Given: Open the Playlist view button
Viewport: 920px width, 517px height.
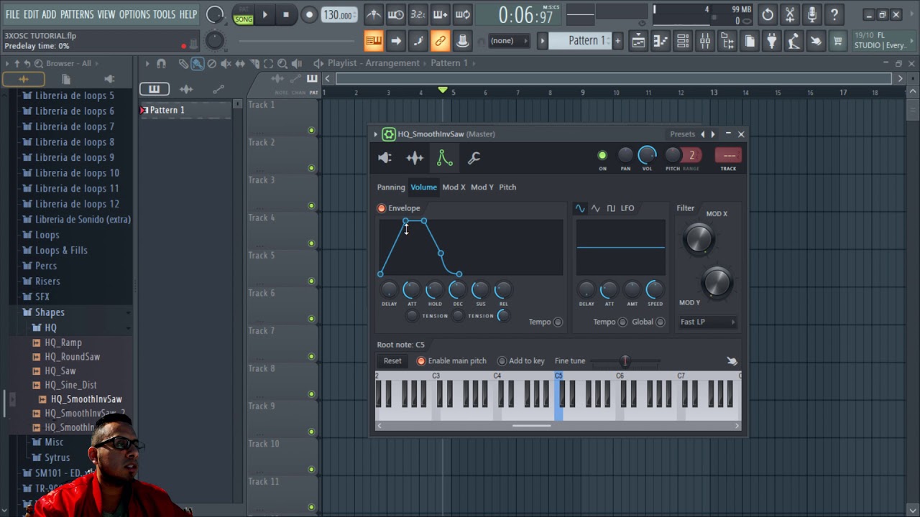Looking at the screenshot, I should tap(638, 41).
